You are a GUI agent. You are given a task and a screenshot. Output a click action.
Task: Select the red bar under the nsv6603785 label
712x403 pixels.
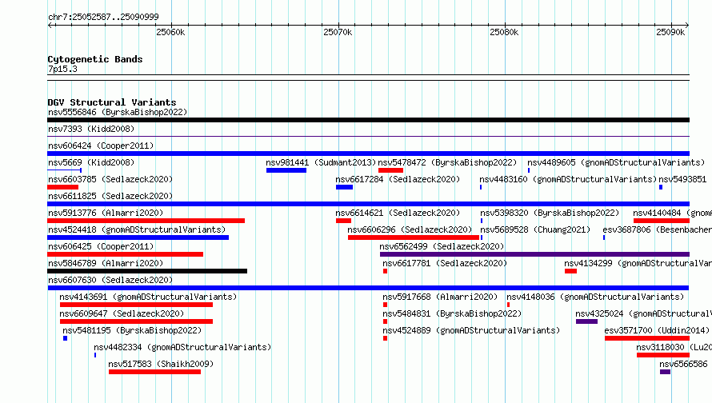(x=62, y=187)
